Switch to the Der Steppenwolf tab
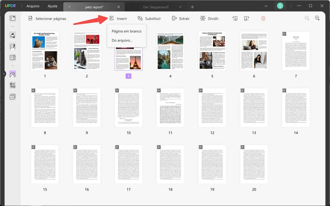 click(x=156, y=6)
